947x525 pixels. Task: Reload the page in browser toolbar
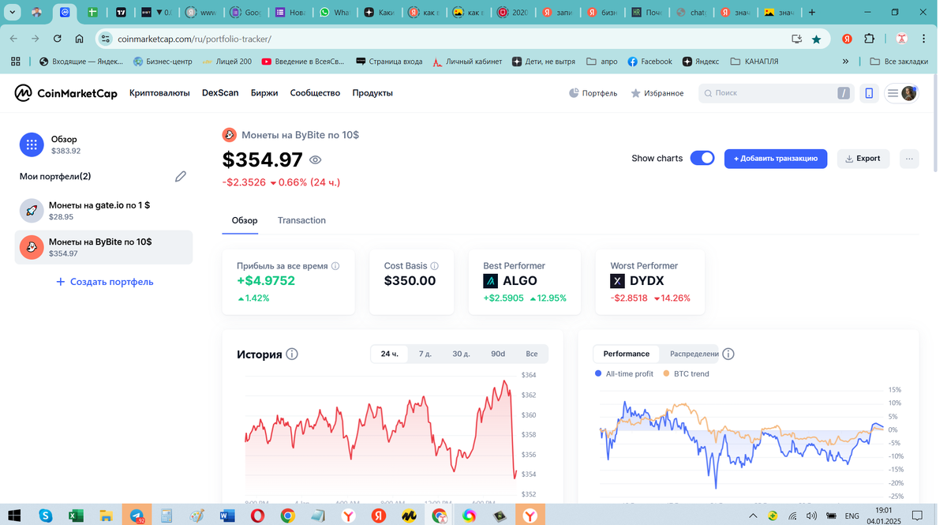point(57,39)
